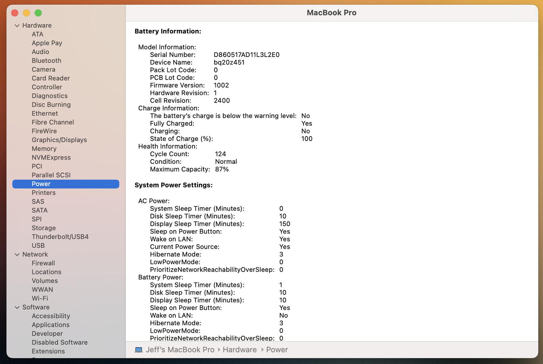
Task: Click Power in the path bar
Action: (277, 350)
